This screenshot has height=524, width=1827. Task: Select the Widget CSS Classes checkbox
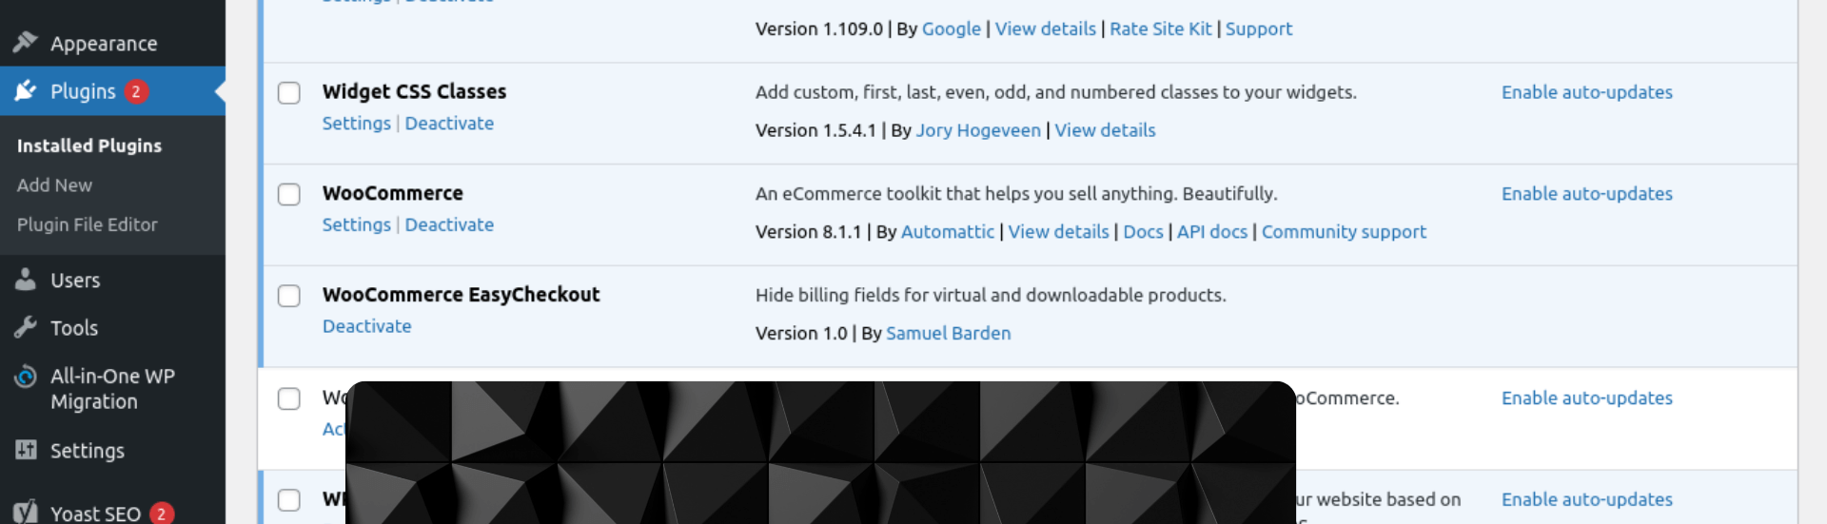(x=289, y=92)
